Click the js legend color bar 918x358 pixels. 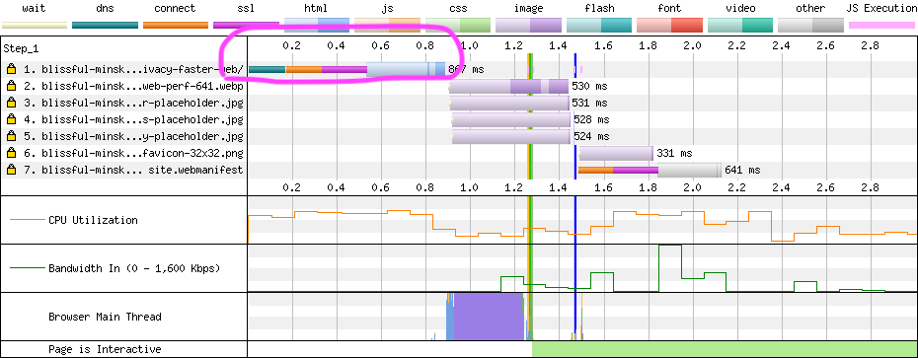(x=387, y=25)
